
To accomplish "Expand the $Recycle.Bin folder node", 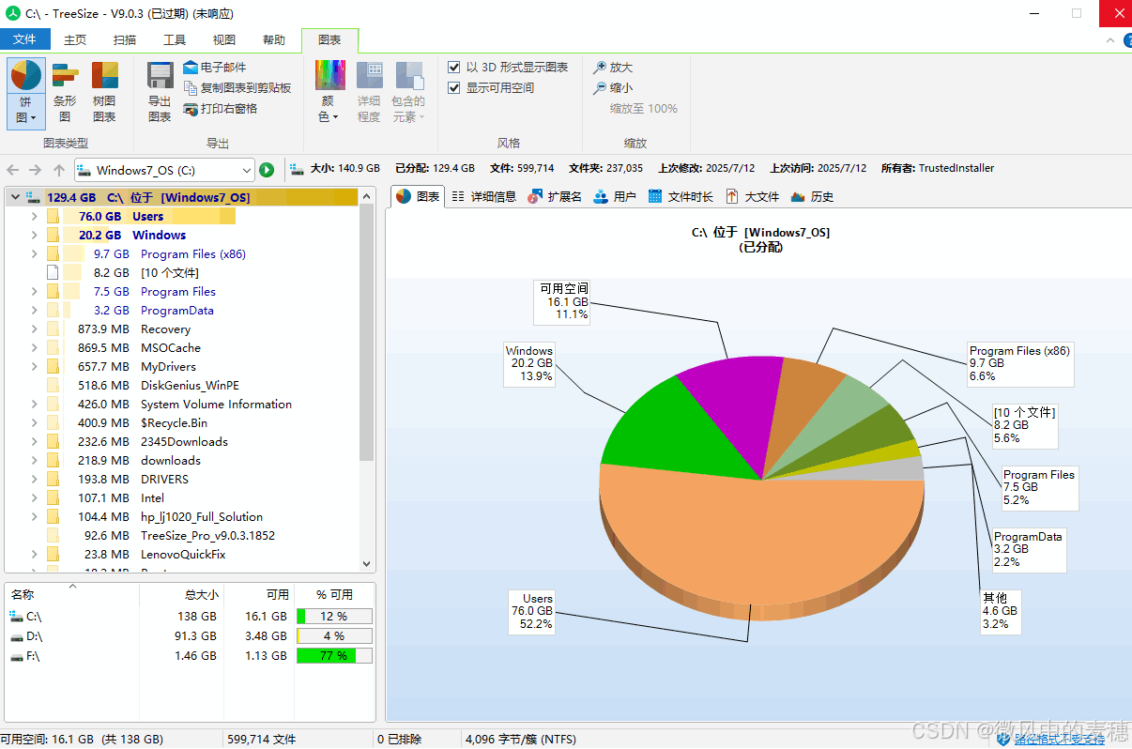I will (x=34, y=423).
